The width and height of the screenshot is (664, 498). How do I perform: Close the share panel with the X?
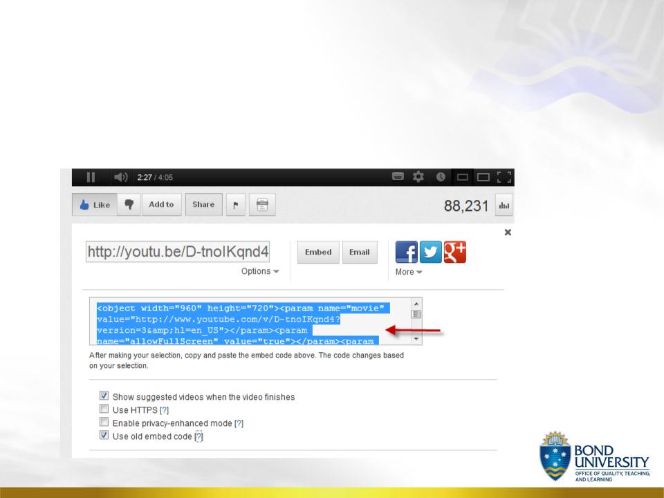[x=508, y=232]
